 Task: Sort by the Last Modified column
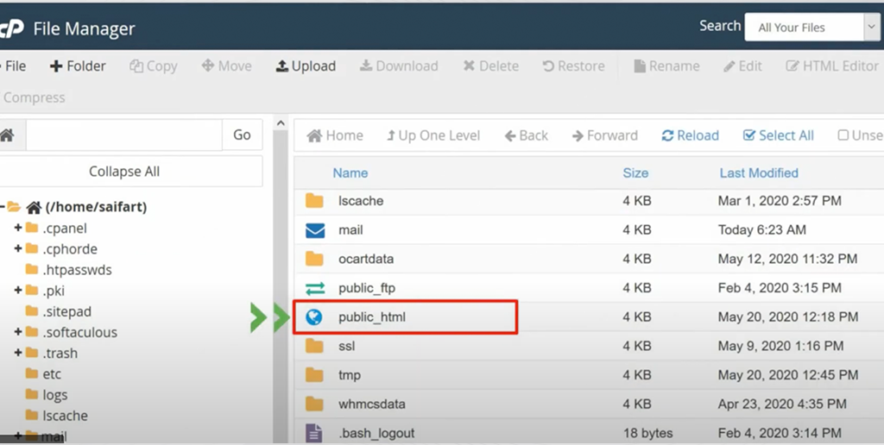tap(759, 173)
